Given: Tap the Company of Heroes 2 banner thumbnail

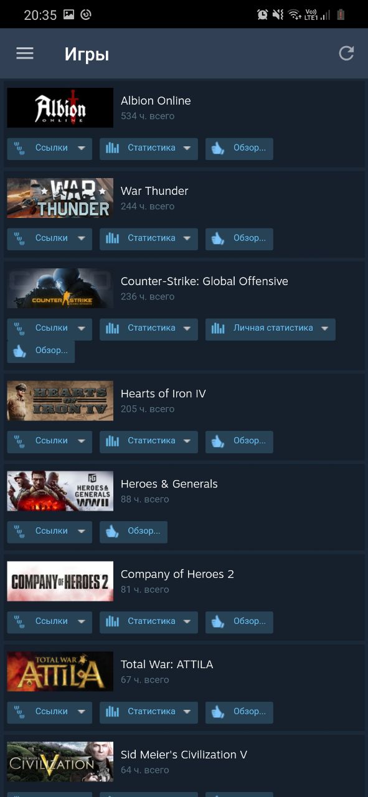Looking at the screenshot, I should coord(60,581).
